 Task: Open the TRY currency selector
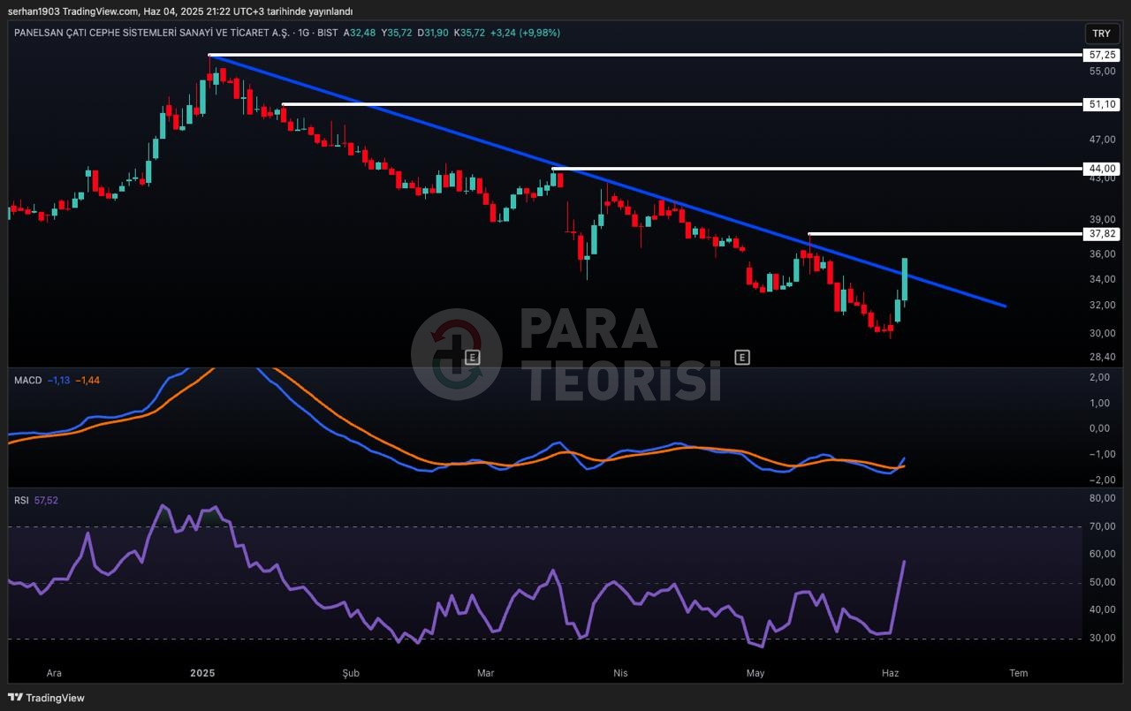point(1101,34)
